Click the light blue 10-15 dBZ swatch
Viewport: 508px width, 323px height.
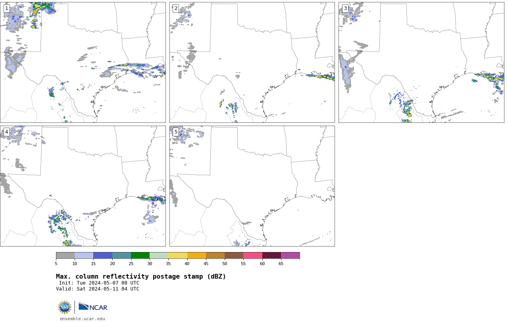coord(84,255)
